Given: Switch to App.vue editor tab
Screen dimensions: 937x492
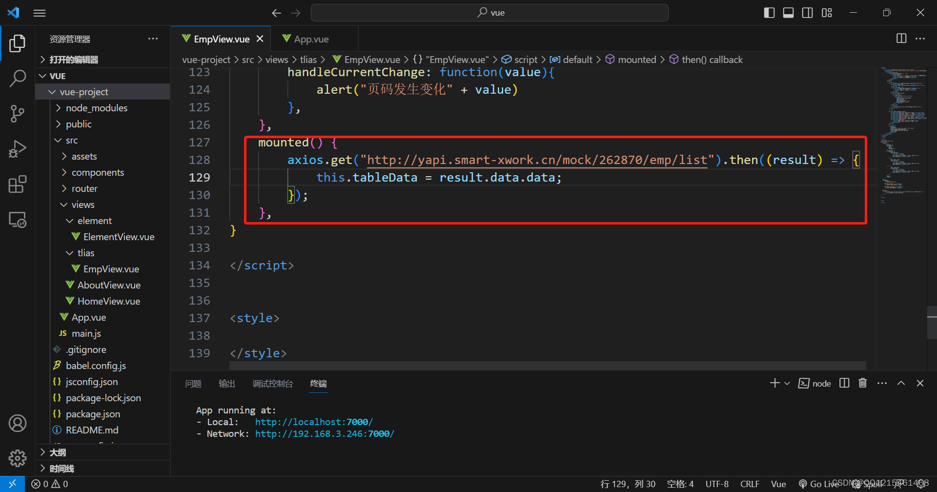Looking at the screenshot, I should tap(314, 39).
